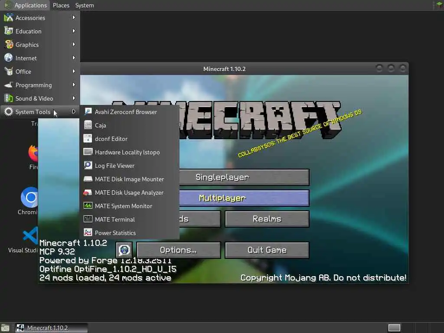This screenshot has height=333, width=444.
Task: Select Hardware Locality lstopo menu entry
Action: (130, 152)
